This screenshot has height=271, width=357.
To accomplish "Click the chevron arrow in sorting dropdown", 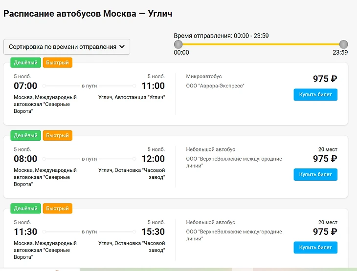I will click(x=122, y=46).
